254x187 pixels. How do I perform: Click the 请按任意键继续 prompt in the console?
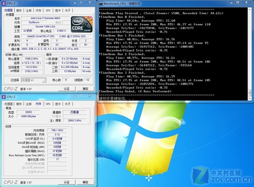[x=116, y=99]
